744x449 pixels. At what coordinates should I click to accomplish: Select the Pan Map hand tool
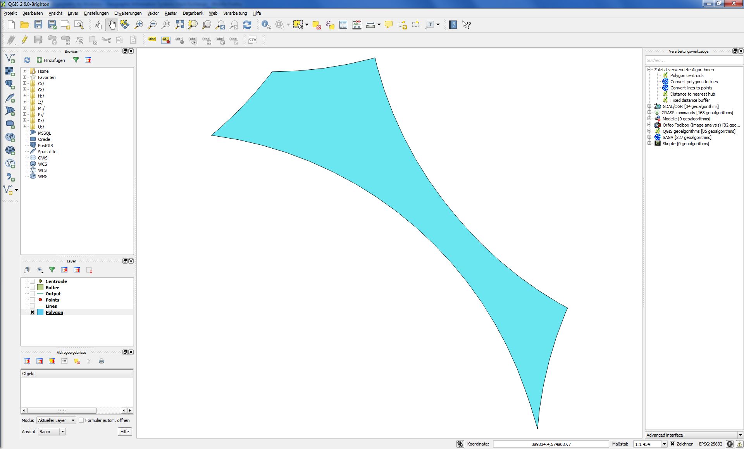click(x=112, y=25)
